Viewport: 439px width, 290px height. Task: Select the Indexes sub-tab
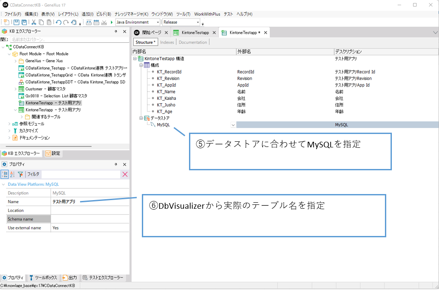(x=167, y=42)
